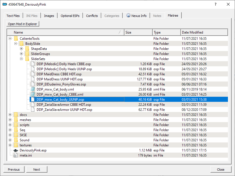Click the Sound folder icon

pos(16,140)
